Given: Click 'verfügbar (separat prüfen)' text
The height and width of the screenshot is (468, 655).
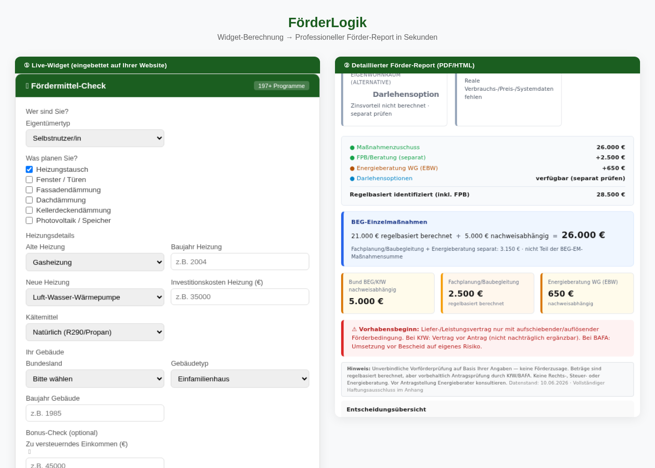Looking at the screenshot, I should pyautogui.click(x=580, y=178).
